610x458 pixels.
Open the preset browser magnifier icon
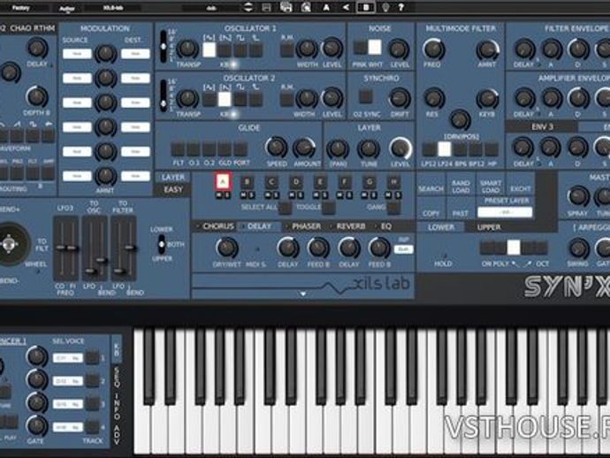click(x=306, y=7)
